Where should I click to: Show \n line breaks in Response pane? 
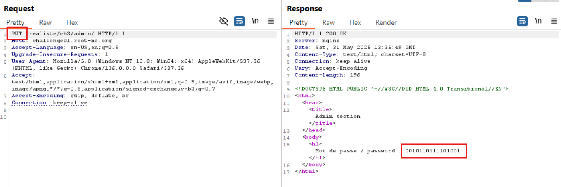539,21
